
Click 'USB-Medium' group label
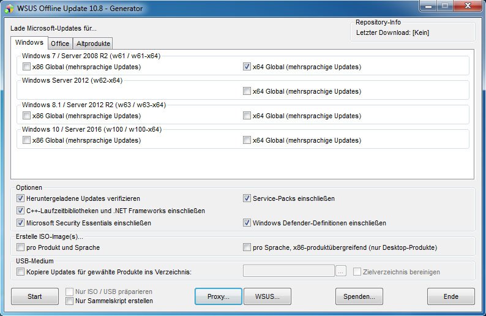tap(35, 261)
